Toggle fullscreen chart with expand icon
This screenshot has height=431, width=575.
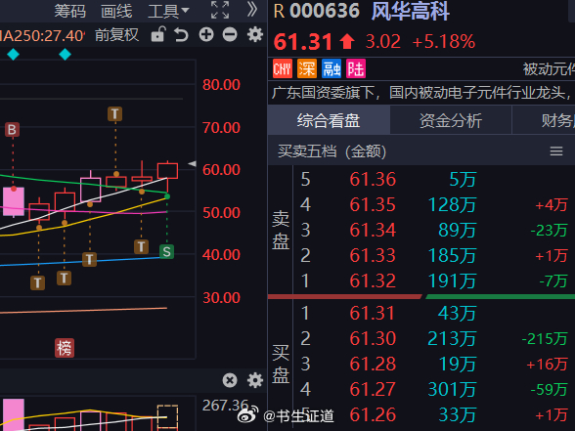pyautogui.click(x=220, y=10)
